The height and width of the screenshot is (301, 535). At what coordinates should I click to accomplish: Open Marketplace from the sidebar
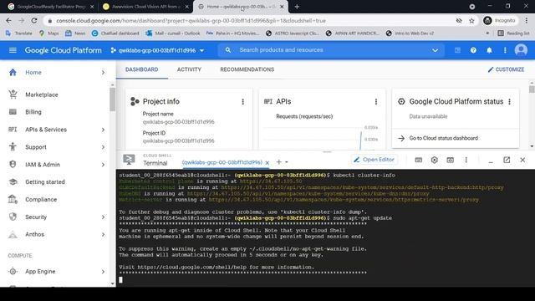pos(42,94)
